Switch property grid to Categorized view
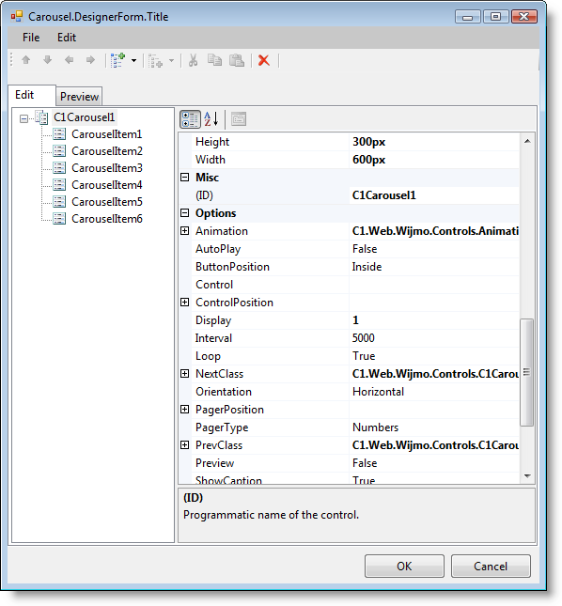The height and width of the screenshot is (606, 562). tap(190, 119)
